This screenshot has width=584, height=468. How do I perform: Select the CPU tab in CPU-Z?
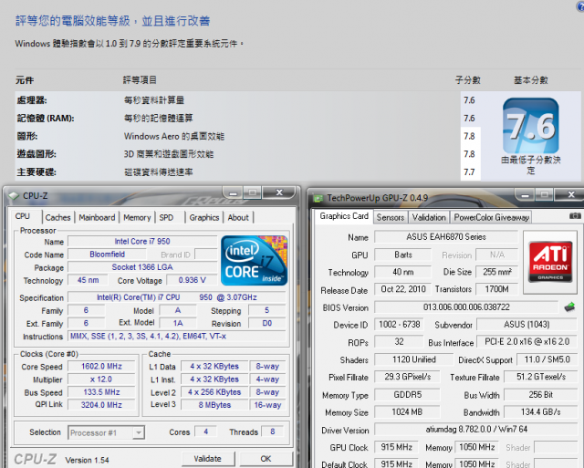click(23, 216)
